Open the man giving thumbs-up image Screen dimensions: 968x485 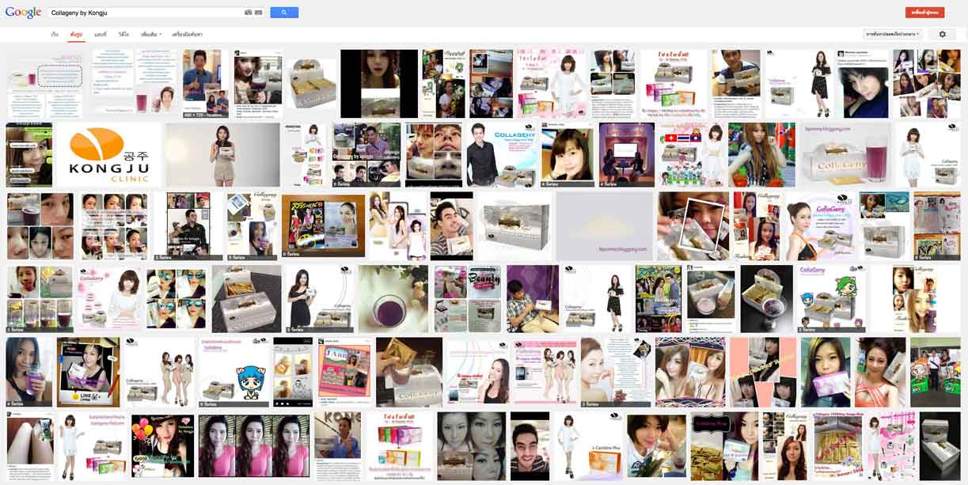click(206, 84)
